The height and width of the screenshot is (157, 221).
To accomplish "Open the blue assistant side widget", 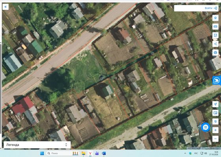I will click(217, 80).
